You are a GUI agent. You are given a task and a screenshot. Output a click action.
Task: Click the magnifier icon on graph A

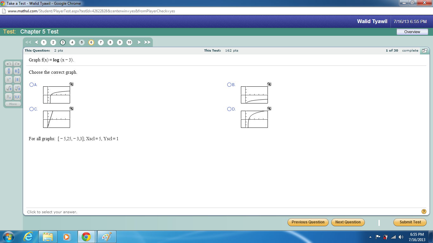point(71,84)
